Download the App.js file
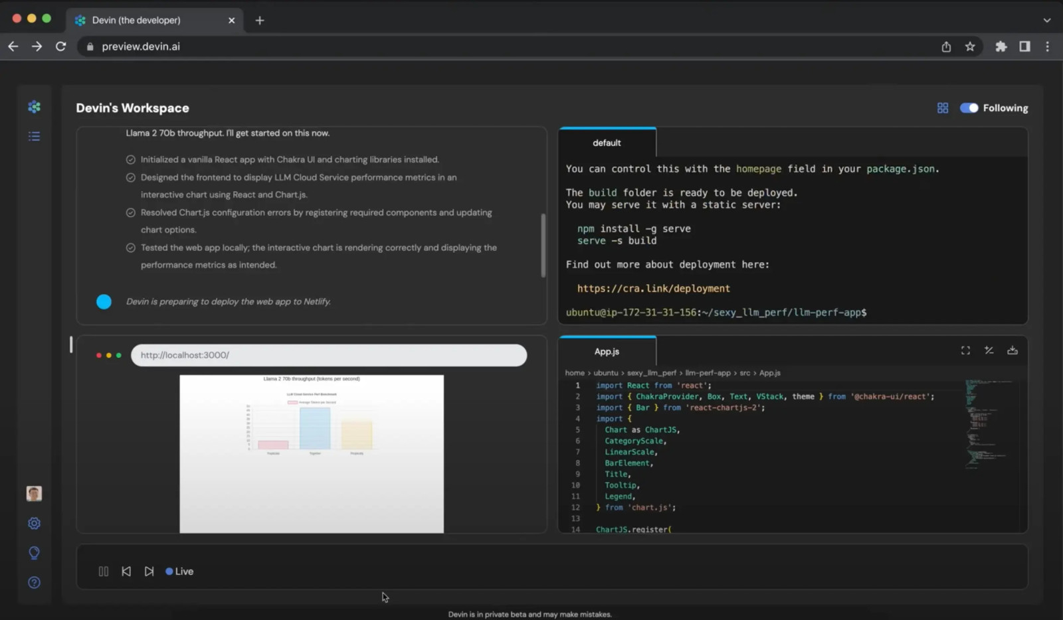The height and width of the screenshot is (620, 1063). click(1012, 350)
